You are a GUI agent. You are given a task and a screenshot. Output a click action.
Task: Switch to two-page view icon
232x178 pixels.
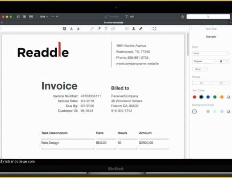click(25, 16)
